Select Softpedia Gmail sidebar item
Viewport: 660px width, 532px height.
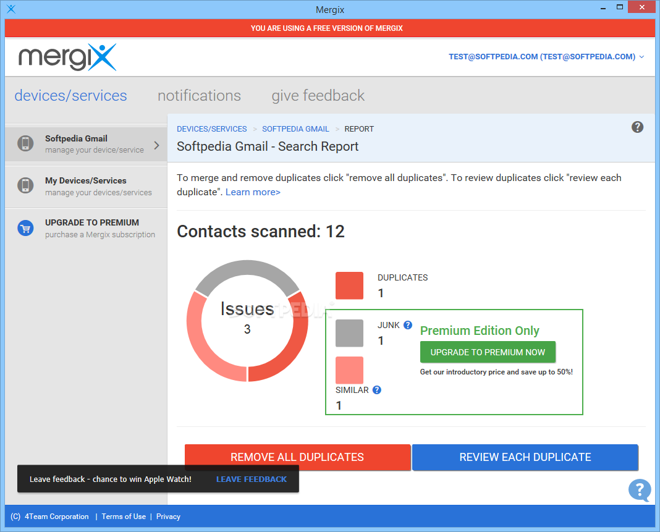(x=86, y=143)
